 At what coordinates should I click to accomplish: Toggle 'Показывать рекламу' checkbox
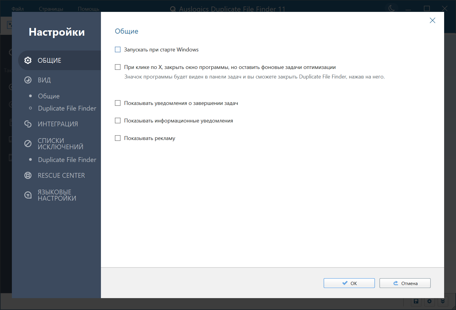click(x=118, y=138)
